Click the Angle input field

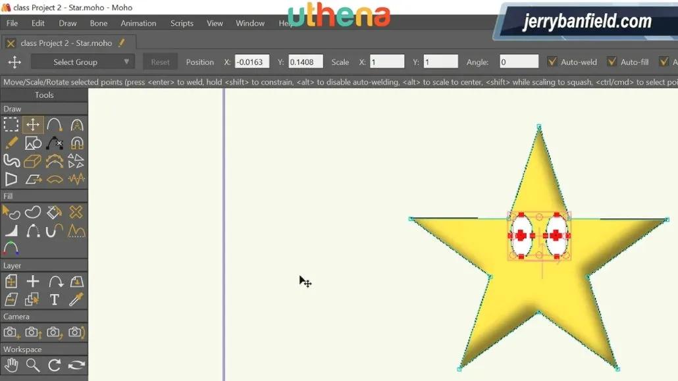[x=519, y=62]
